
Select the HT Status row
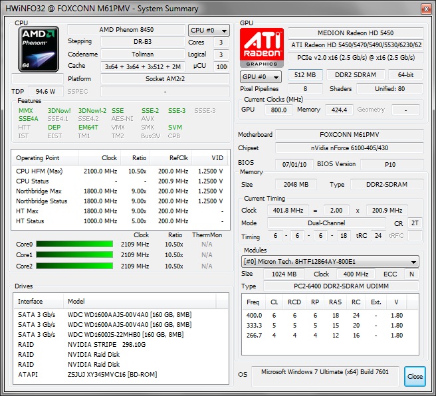pos(120,221)
